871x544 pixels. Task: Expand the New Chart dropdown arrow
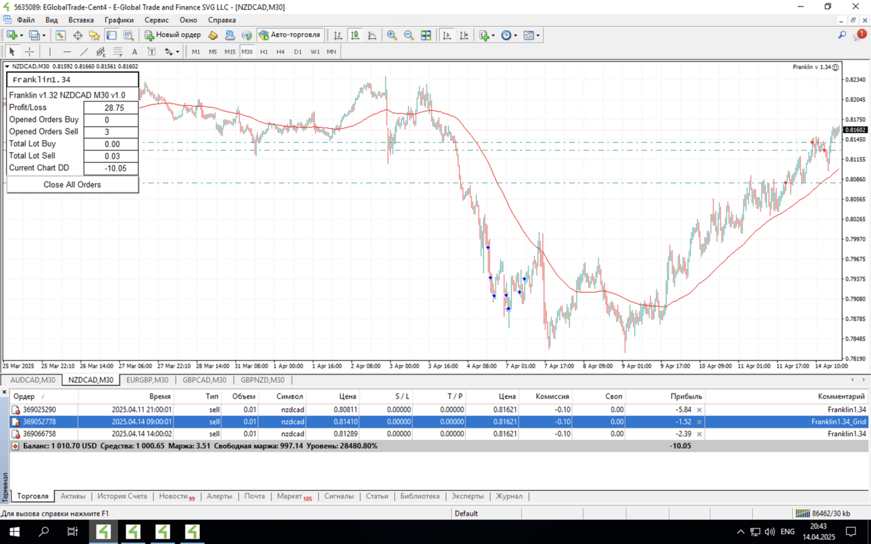[x=22, y=36]
